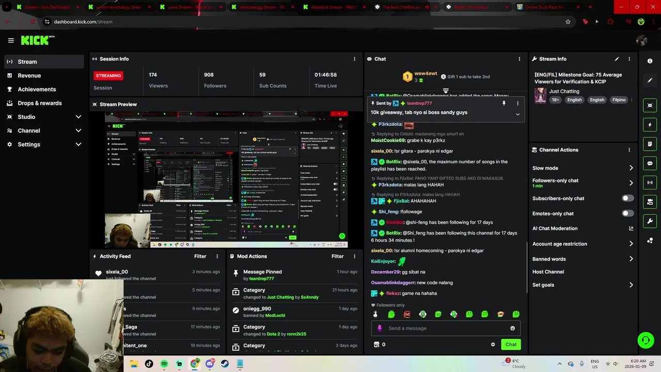Click the stream preview video

point(226,180)
